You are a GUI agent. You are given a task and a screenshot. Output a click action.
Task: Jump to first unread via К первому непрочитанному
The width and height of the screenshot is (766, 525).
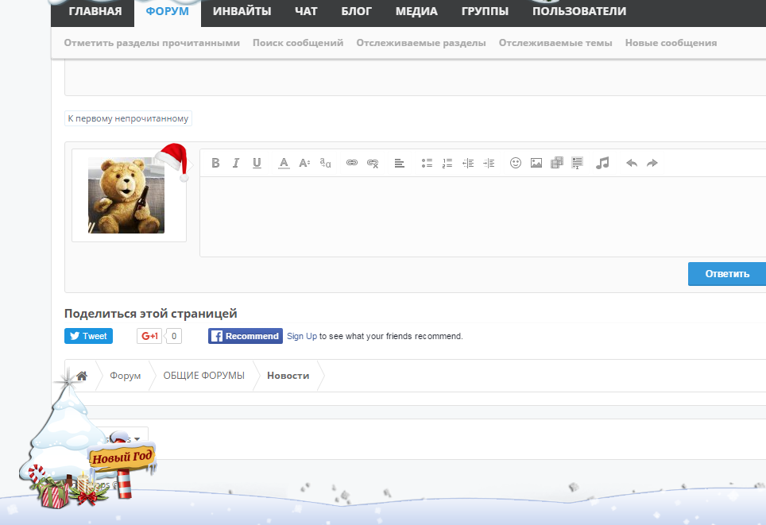click(x=128, y=118)
